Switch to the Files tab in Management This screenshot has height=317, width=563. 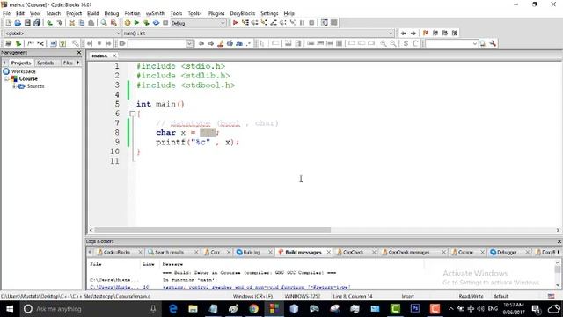pyautogui.click(x=68, y=63)
